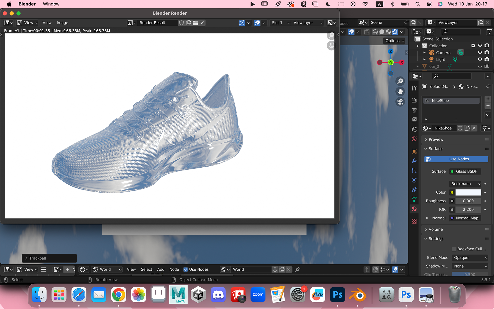Open image folder icon in render header
Viewport: 494px width, 309px height.
pos(195,23)
